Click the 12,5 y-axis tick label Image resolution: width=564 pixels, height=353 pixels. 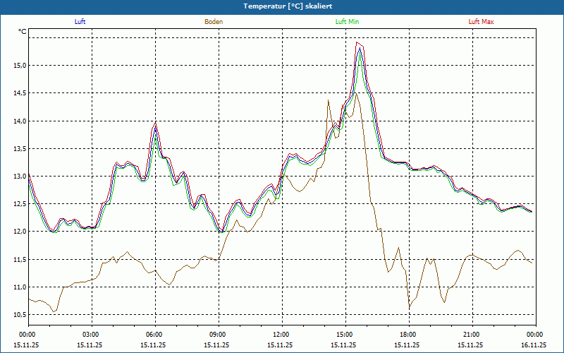[18, 204]
